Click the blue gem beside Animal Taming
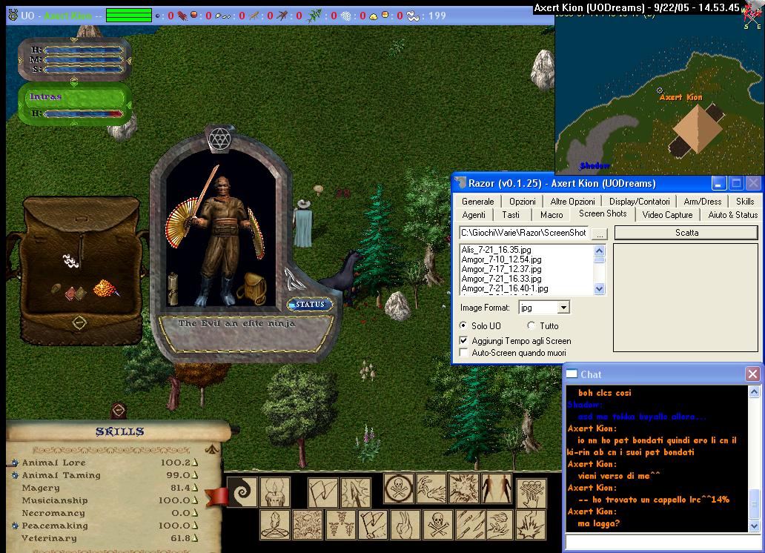This screenshot has width=765, height=553. (x=15, y=475)
